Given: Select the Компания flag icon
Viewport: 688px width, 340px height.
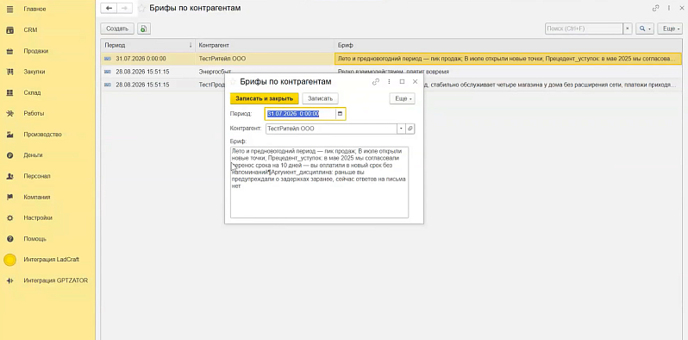Looking at the screenshot, I should click(x=9, y=197).
